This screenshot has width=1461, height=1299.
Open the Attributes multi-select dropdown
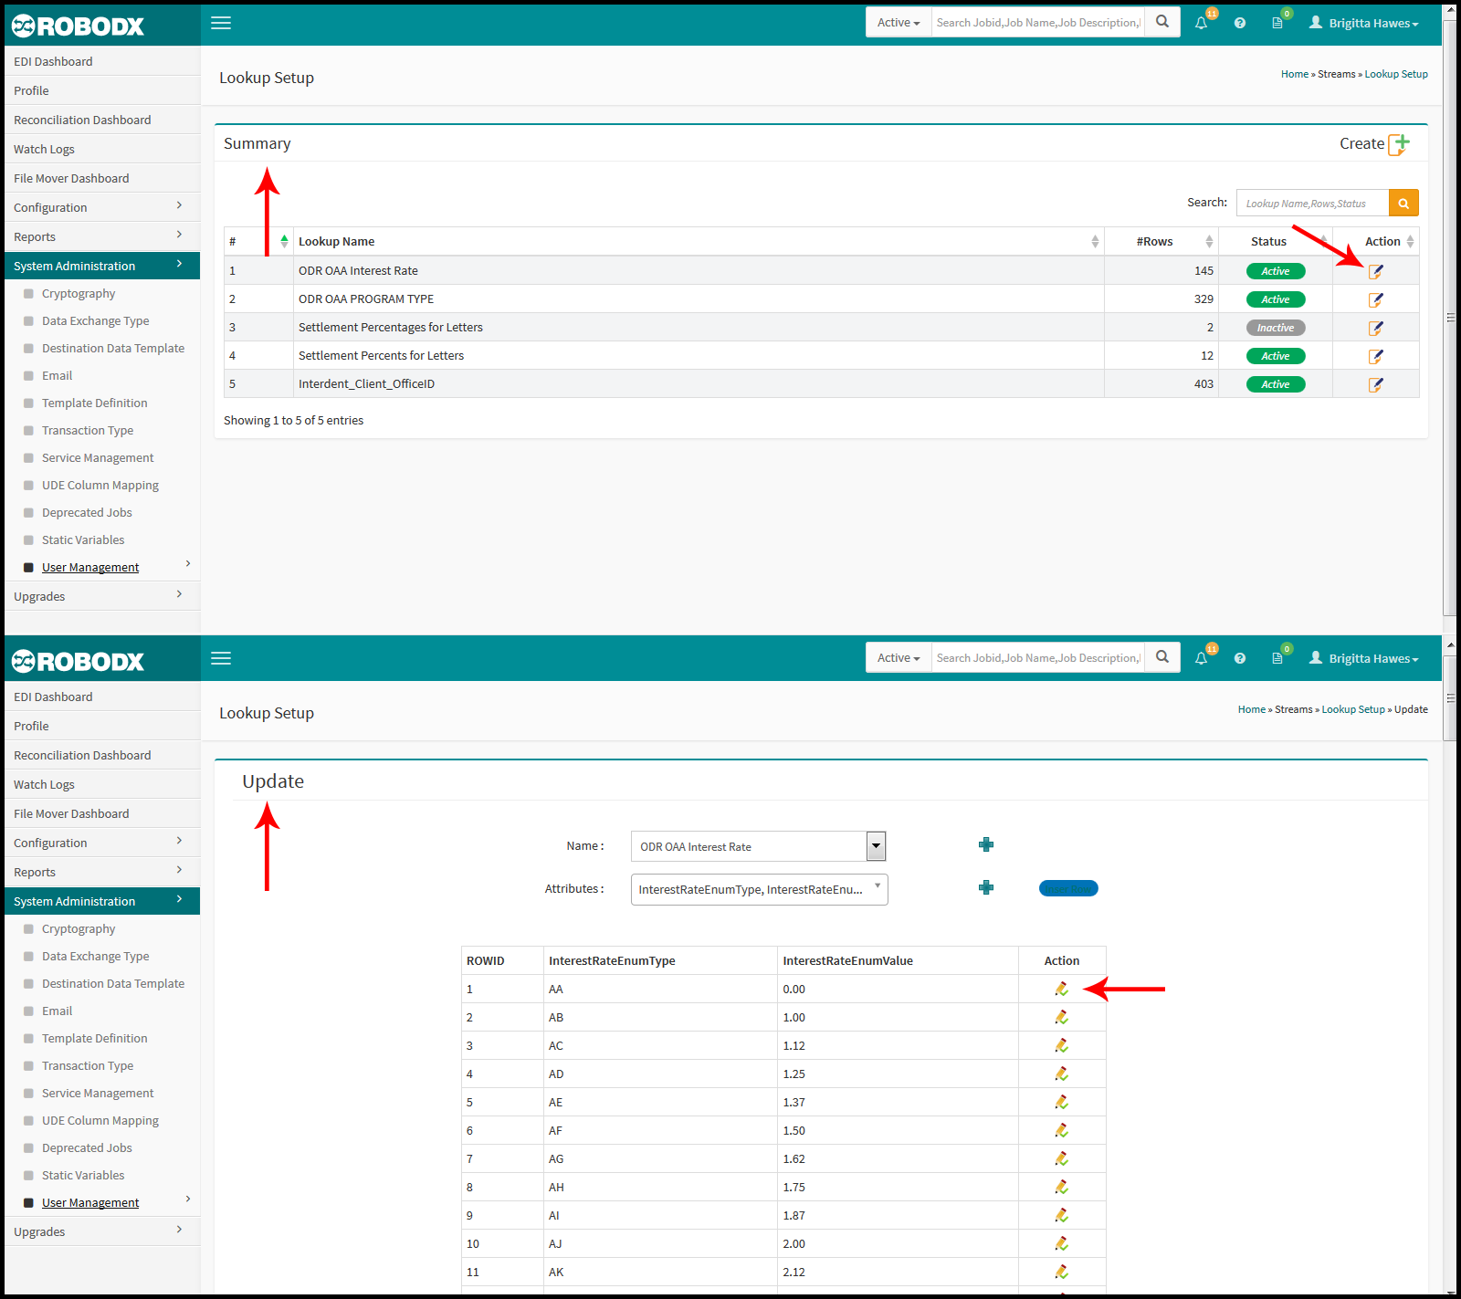pos(759,889)
